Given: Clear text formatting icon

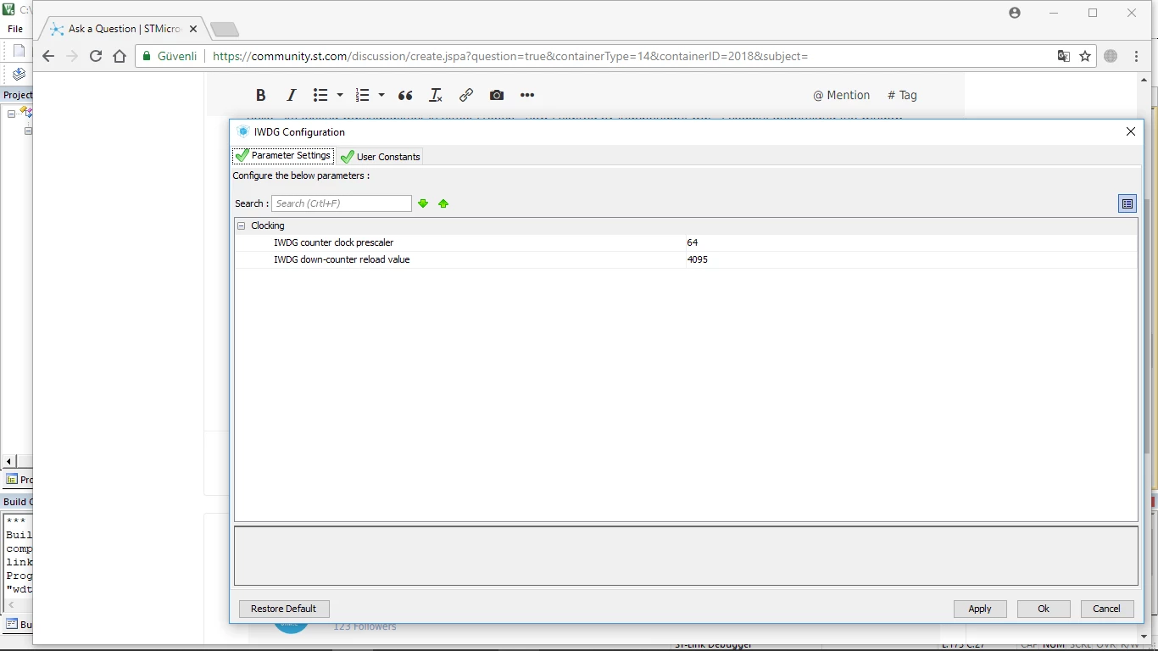Looking at the screenshot, I should [436, 95].
